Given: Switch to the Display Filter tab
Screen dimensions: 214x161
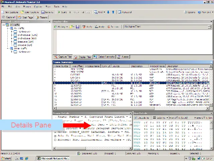Looking at the screenshot, I should point(83,57).
